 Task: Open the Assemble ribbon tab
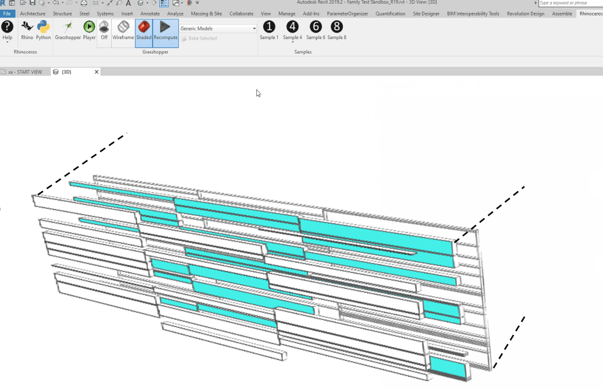coord(562,13)
